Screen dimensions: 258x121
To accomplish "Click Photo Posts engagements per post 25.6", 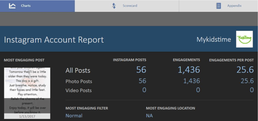I will coord(247,81).
